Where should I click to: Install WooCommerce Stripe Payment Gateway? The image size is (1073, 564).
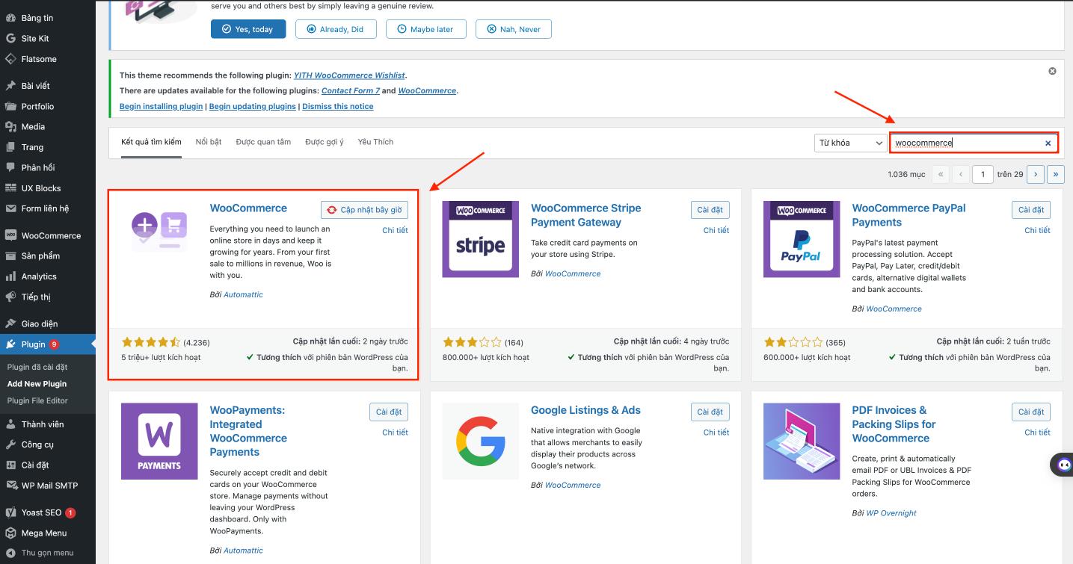click(x=710, y=210)
